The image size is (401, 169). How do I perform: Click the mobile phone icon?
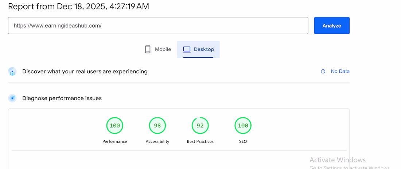148,49
